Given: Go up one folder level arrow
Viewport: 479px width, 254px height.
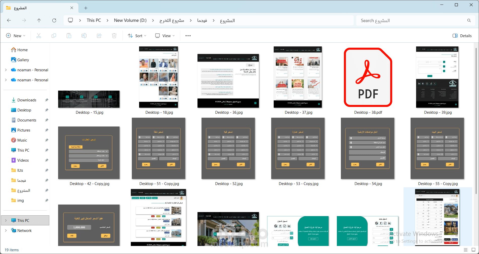Looking at the screenshot, I should 39,20.
